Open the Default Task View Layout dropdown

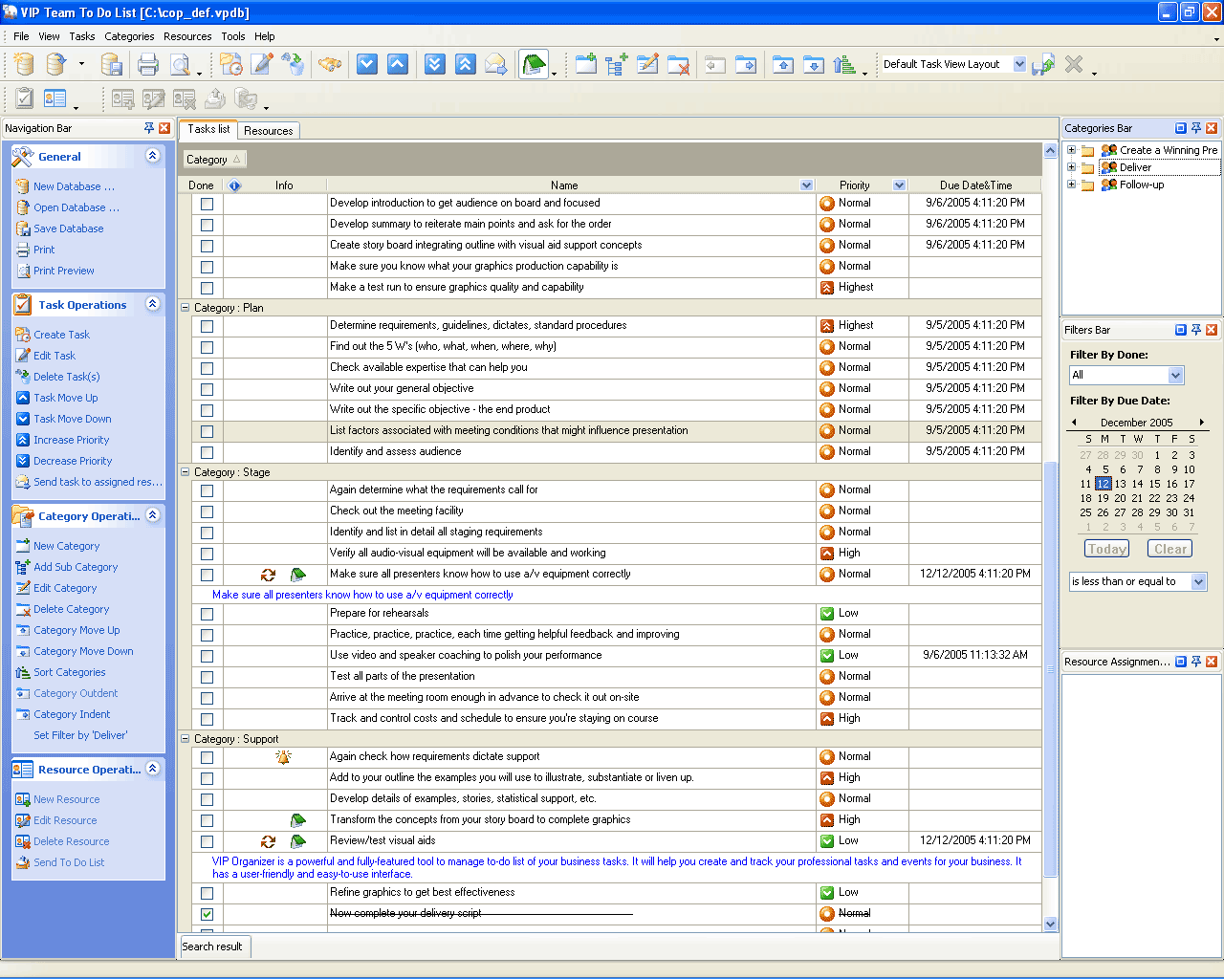(x=1019, y=64)
